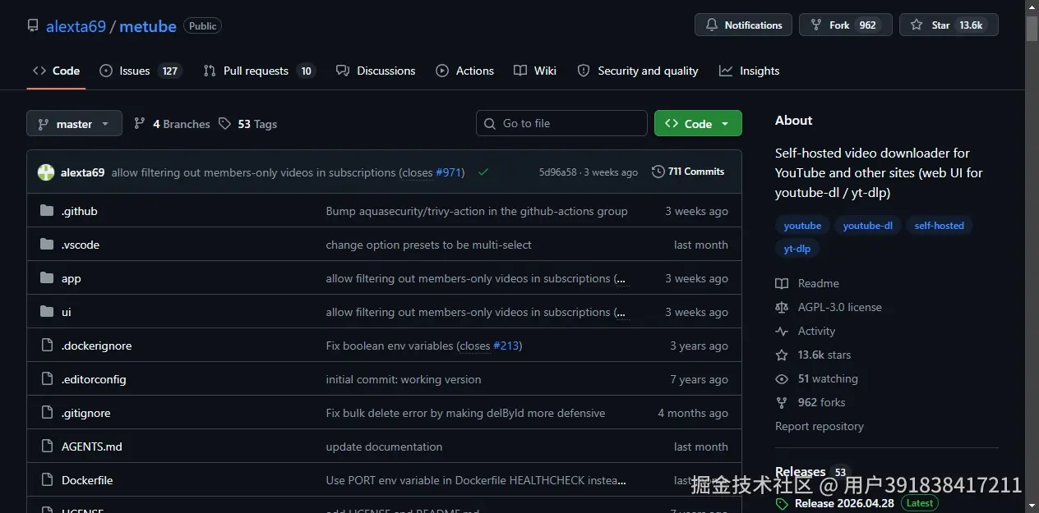View the 51 watching link
Image resolution: width=1039 pixels, height=513 pixels.
(828, 378)
